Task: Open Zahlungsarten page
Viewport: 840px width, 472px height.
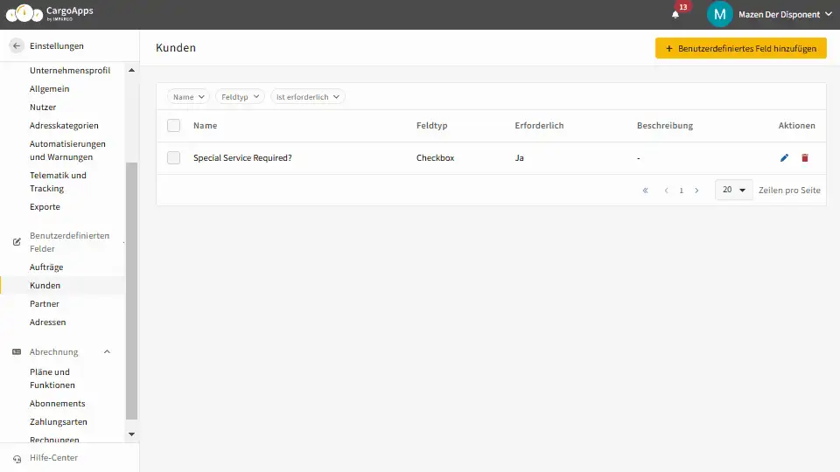Action: tap(59, 421)
